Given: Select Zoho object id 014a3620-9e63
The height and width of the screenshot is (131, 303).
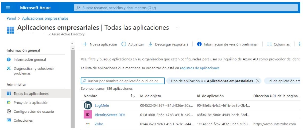Looking at the screenshot, I should pyautogui.click(x=167, y=124).
